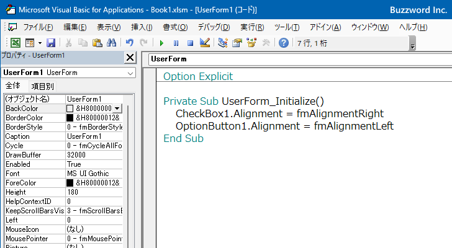Open the デバッグ(D) menu
Screen dimensions: 452x248
tap(214, 27)
